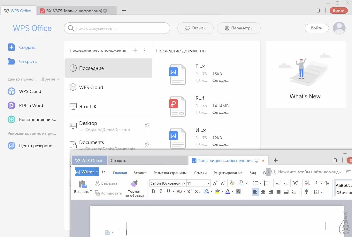Open Центр резервно... backup center
Viewport: 352px width, 237px height.
click(32, 146)
